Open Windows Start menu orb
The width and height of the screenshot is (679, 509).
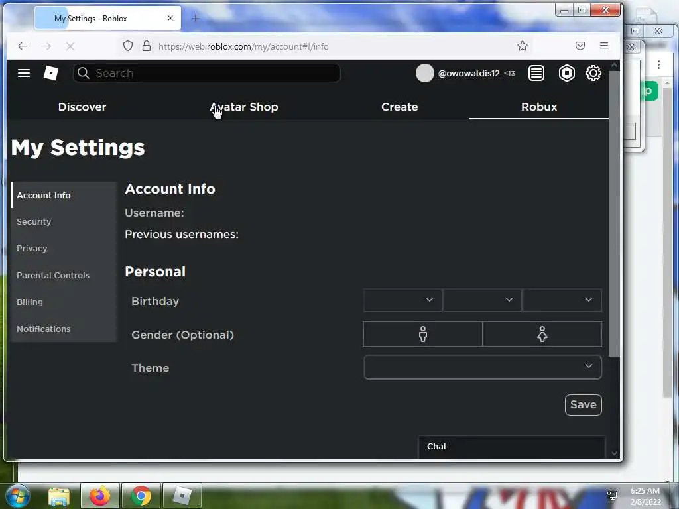[x=17, y=496]
